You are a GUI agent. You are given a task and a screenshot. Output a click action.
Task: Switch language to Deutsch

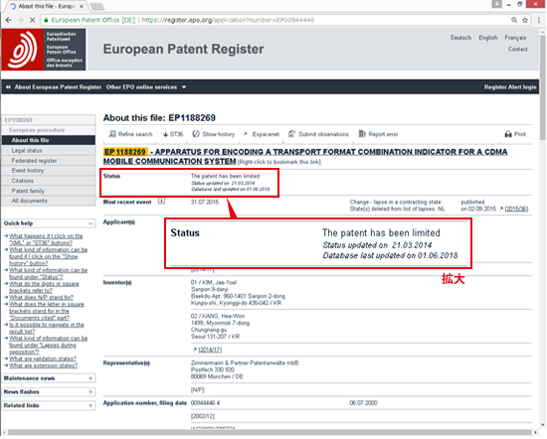point(460,38)
